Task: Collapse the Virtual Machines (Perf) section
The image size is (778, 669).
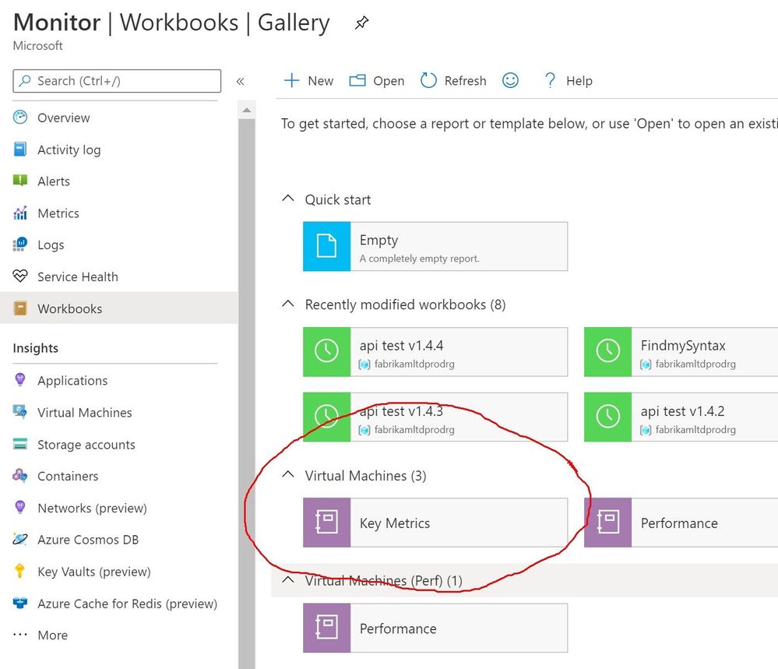Action: (288, 579)
